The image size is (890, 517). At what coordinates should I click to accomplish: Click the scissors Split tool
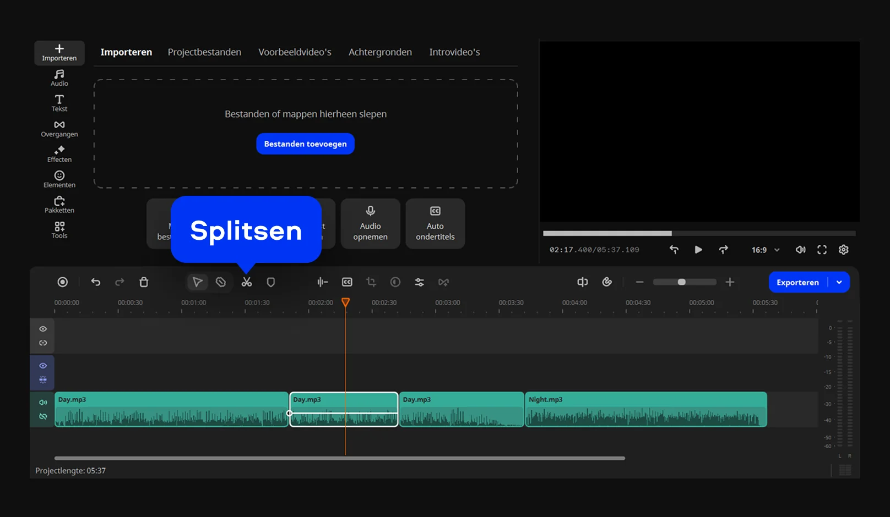(x=246, y=282)
